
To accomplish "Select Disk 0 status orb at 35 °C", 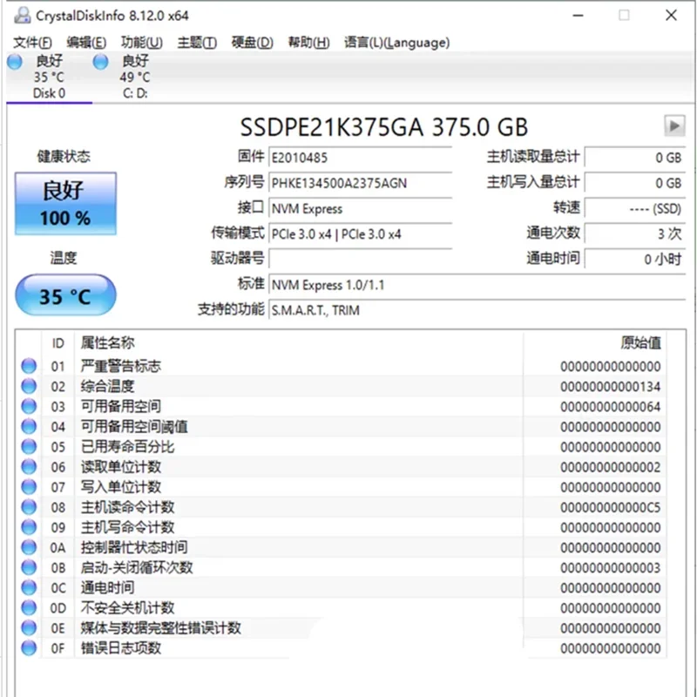I will coord(15,61).
